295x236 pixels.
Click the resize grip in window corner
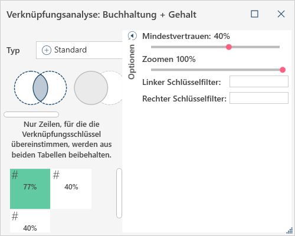290,231
